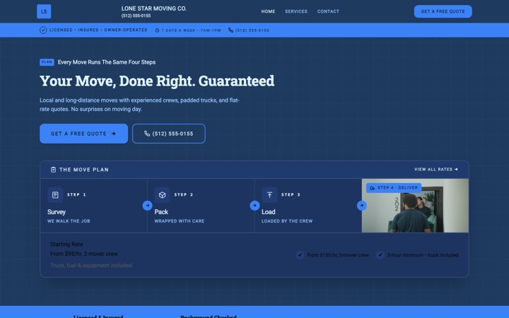
Task: Click the (512) 555-0155 outlined call button
Action: pos(169,134)
